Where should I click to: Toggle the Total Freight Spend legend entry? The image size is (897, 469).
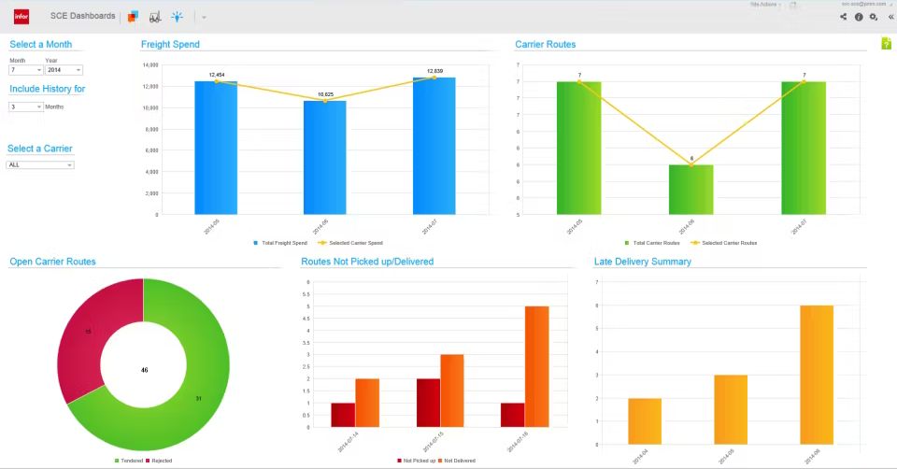[x=280, y=243]
